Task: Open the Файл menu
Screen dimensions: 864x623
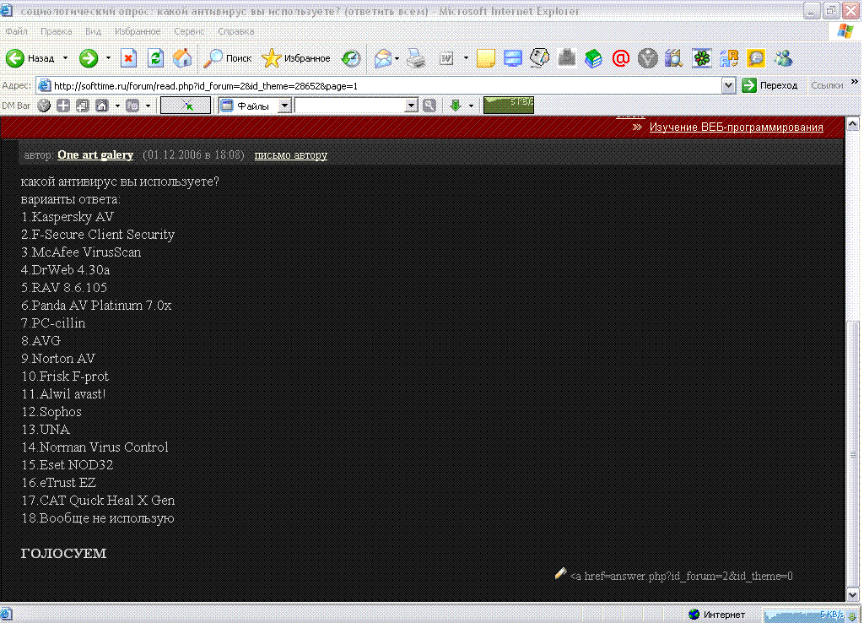Action: tap(17, 31)
